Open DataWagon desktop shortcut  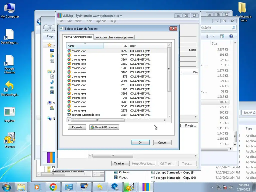point(10,36)
